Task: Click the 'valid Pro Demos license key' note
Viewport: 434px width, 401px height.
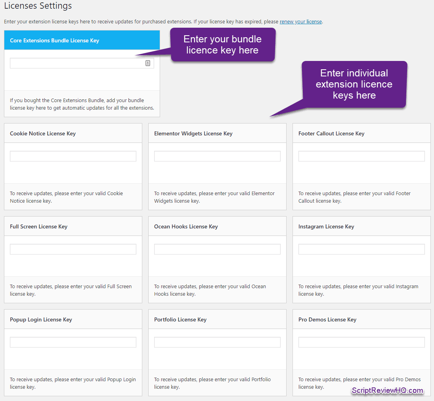Action: (360, 383)
